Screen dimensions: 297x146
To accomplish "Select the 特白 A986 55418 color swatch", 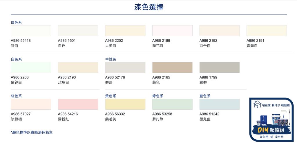I will [x=31, y=31].
